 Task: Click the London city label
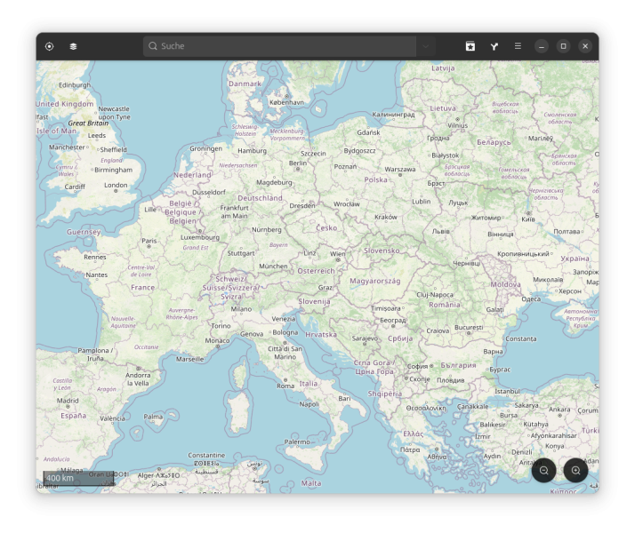(116, 186)
